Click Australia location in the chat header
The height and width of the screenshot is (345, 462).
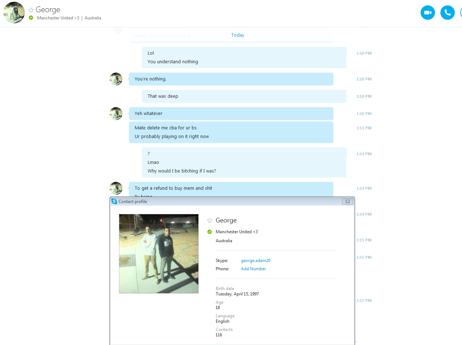click(x=93, y=18)
